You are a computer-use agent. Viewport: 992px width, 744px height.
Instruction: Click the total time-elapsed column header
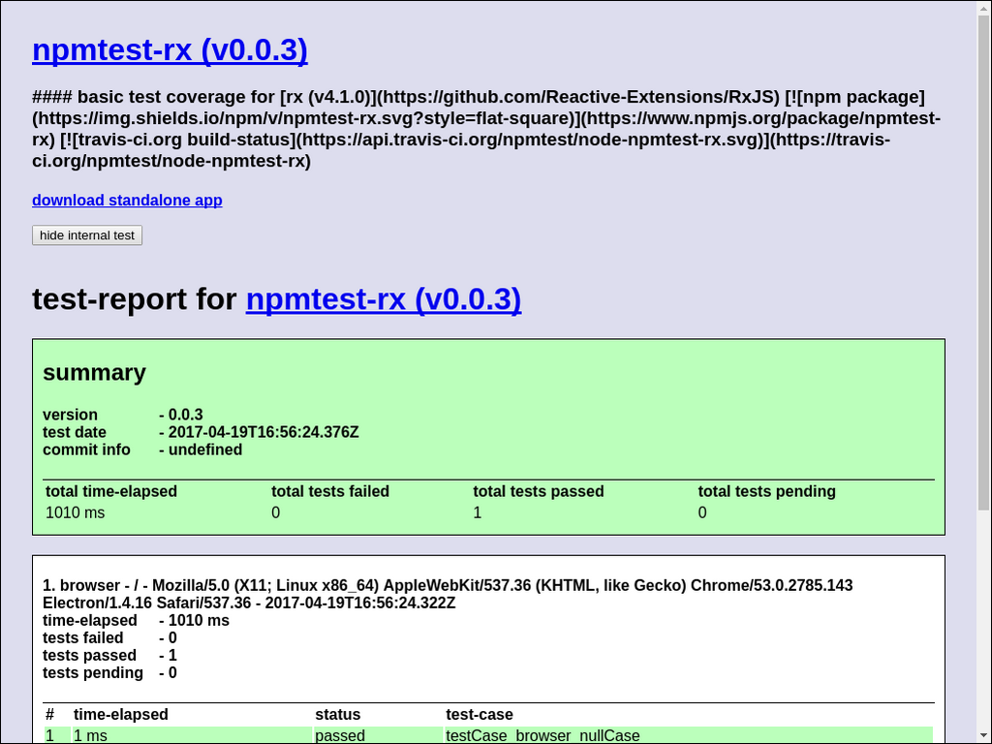click(111, 491)
